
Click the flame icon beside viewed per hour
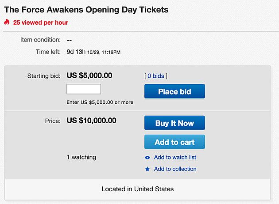point(7,22)
